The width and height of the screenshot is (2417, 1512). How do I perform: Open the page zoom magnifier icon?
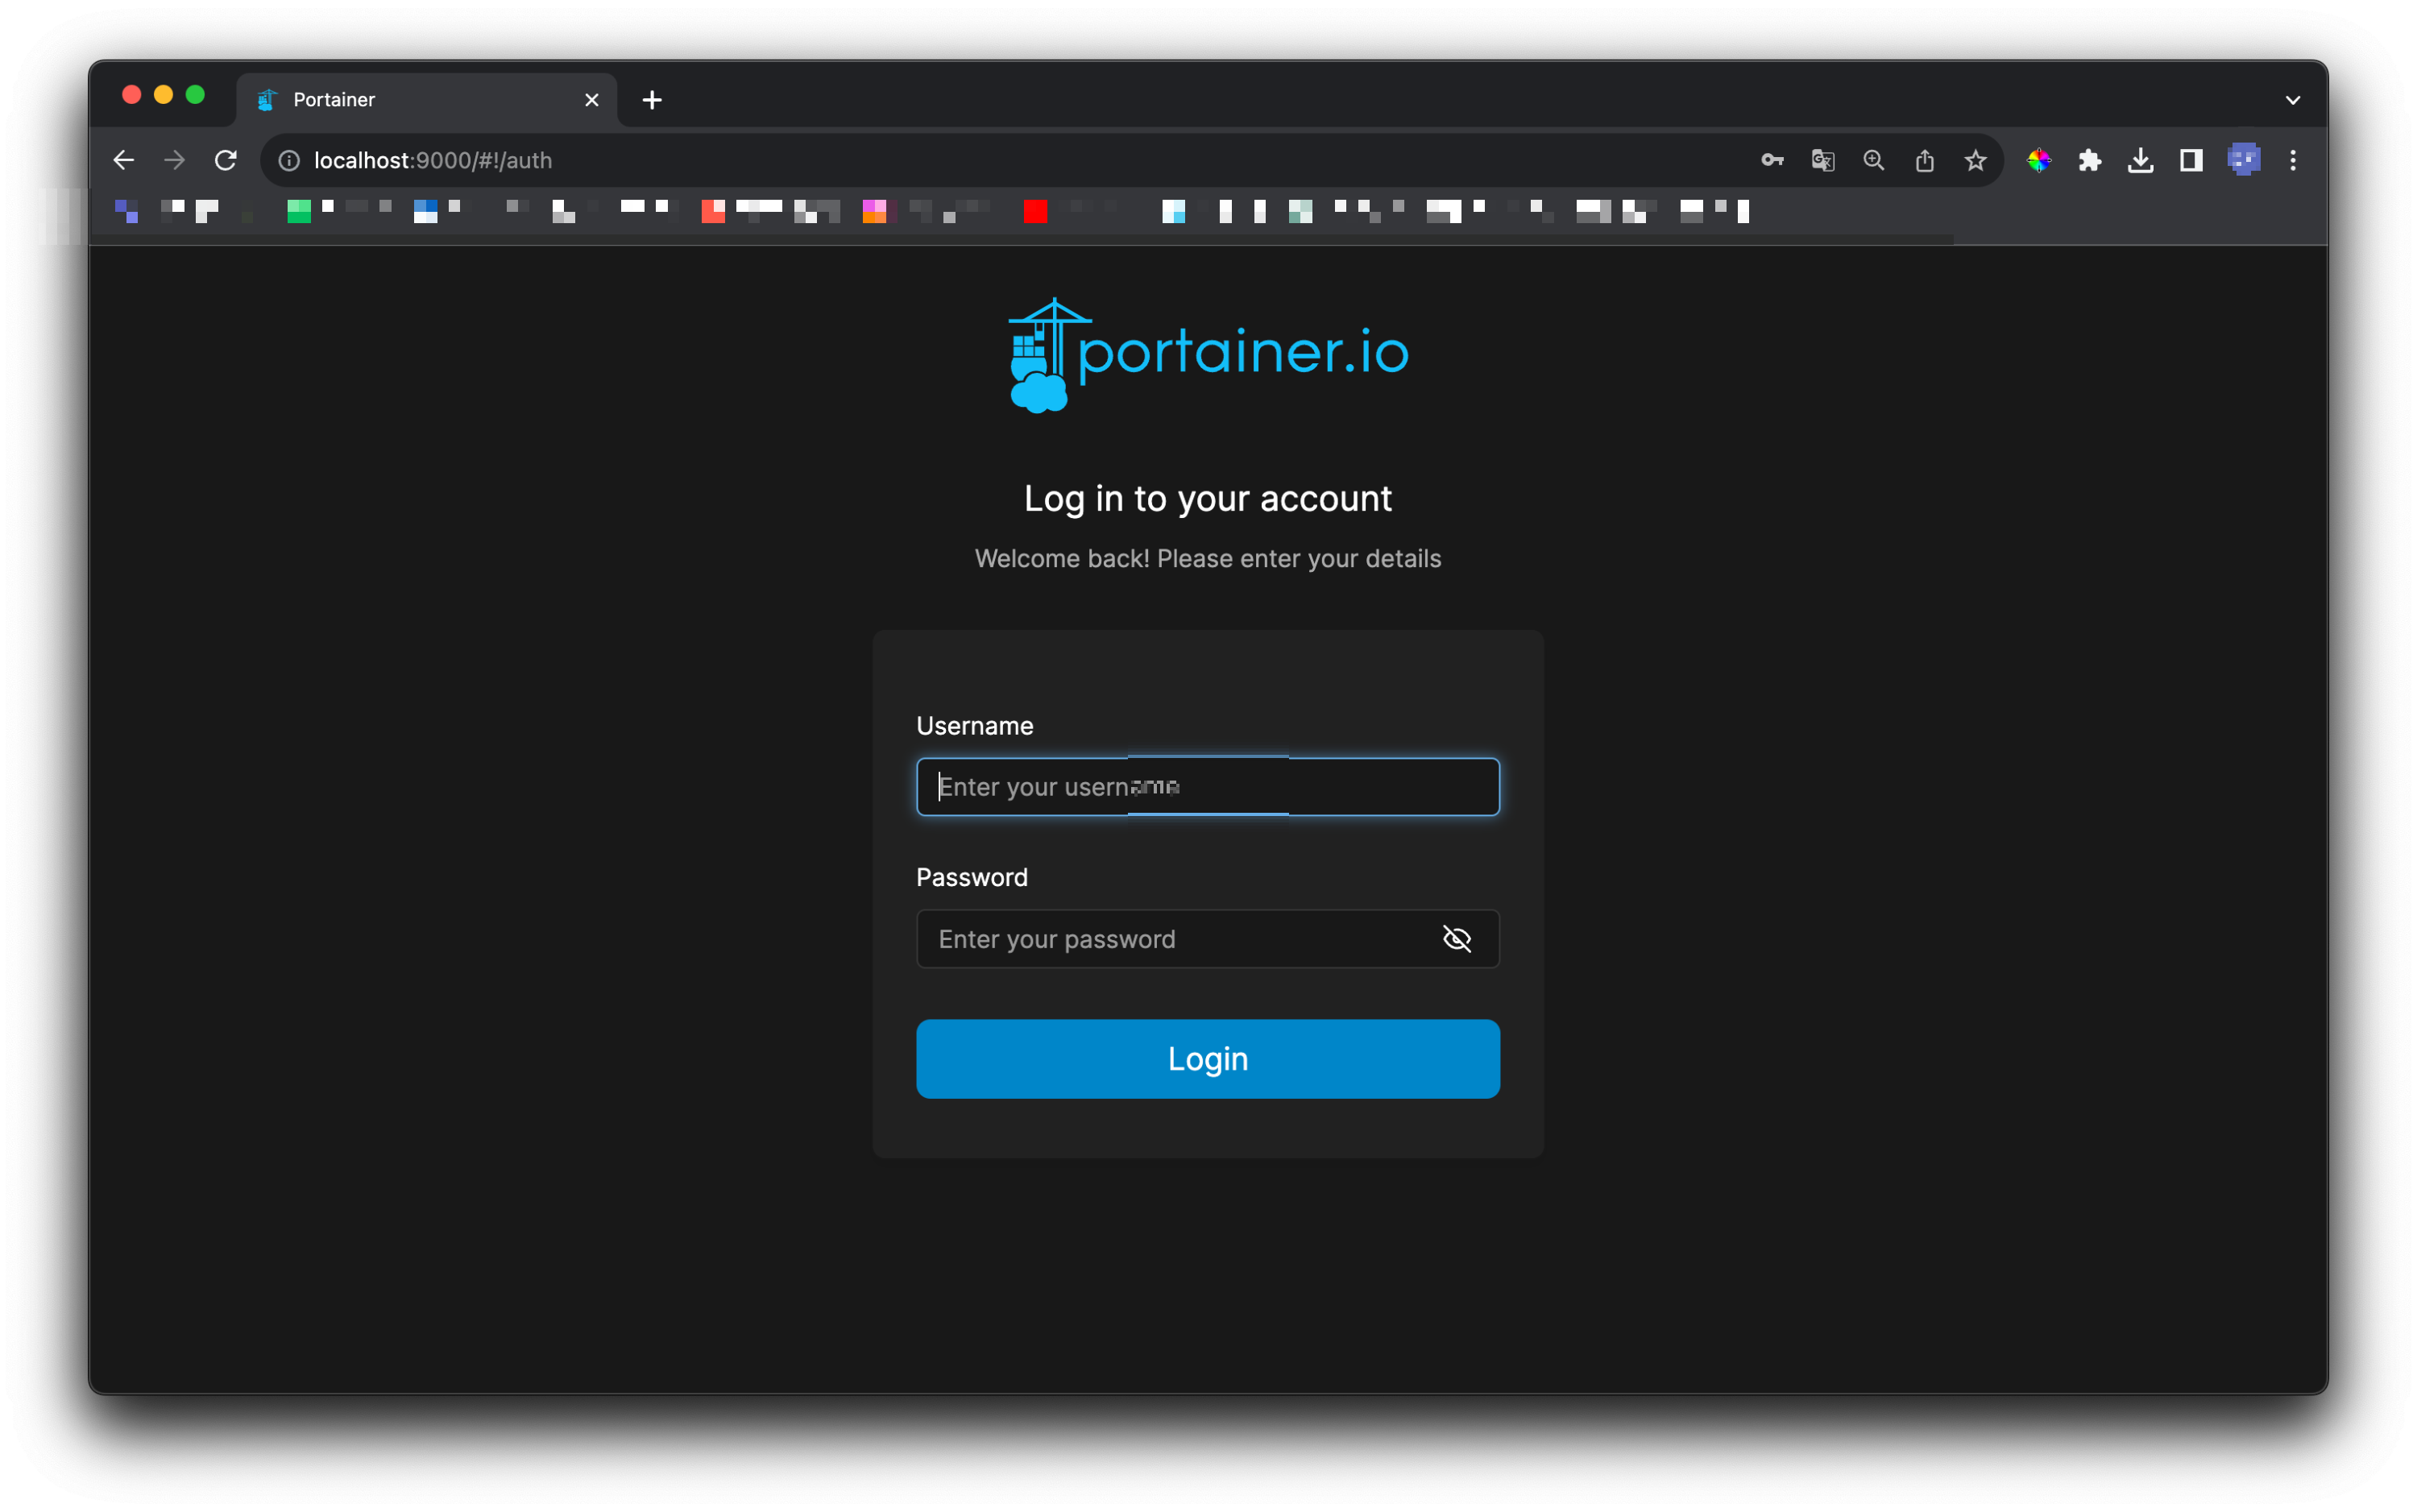[1873, 160]
